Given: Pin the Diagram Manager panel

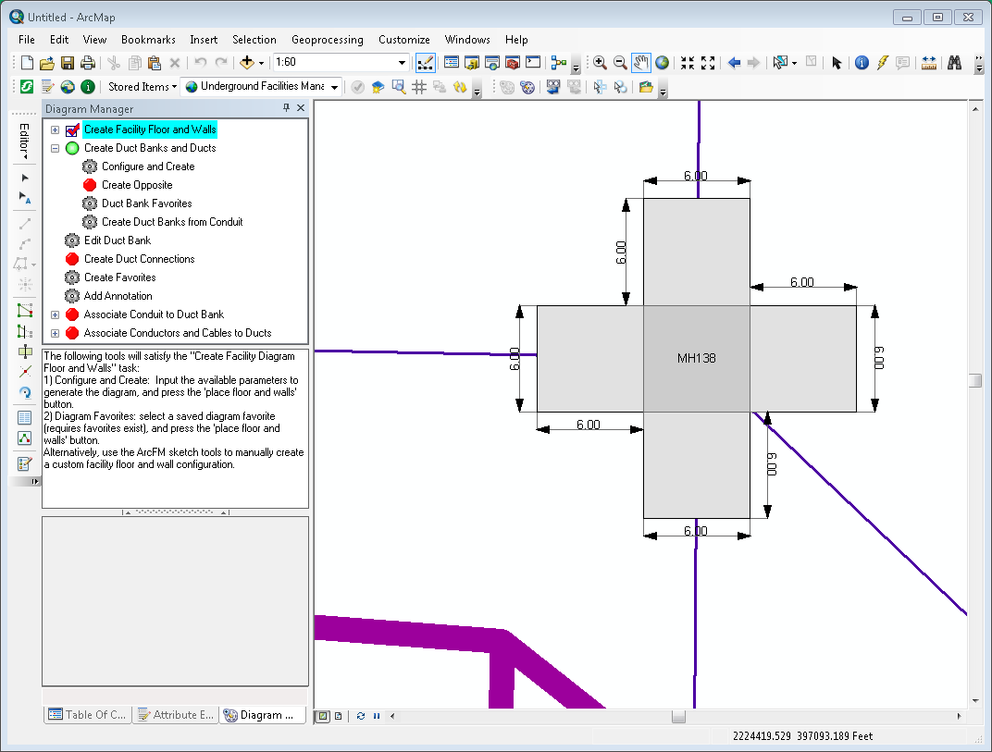Looking at the screenshot, I should point(286,108).
